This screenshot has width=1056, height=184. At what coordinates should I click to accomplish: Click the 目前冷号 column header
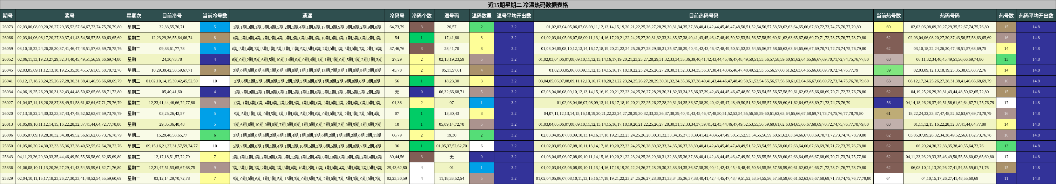172,15
